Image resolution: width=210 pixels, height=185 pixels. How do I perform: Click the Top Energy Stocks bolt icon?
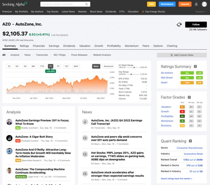143,12
